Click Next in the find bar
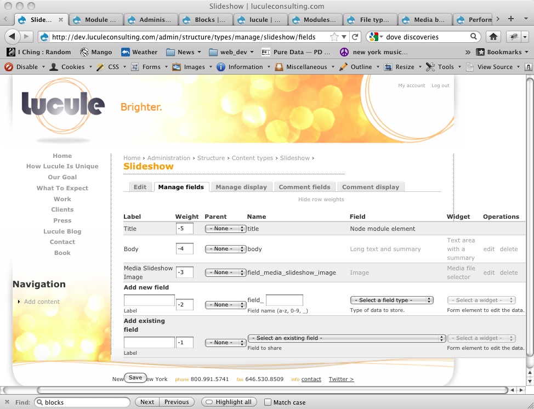The image size is (534, 409). point(147,402)
